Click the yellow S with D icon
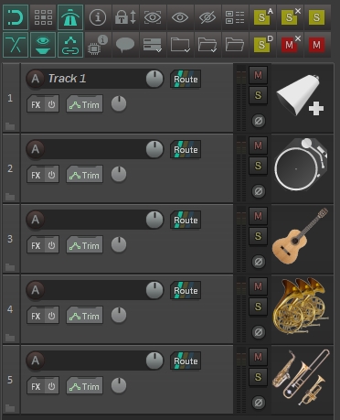Image resolution: width=340 pixels, height=420 pixels. [262, 45]
